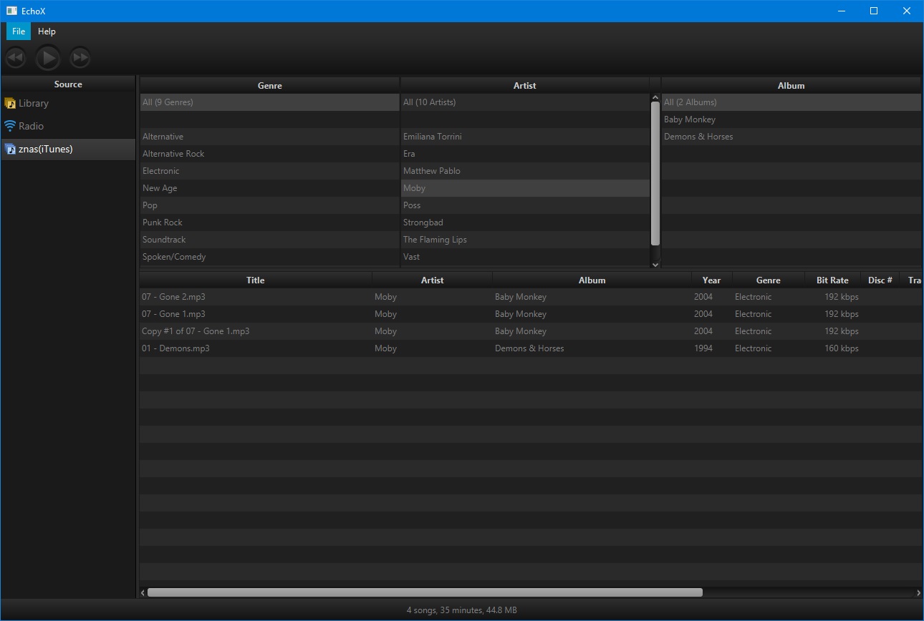
Task: Select artist The Flaming Lips
Action: click(x=525, y=240)
